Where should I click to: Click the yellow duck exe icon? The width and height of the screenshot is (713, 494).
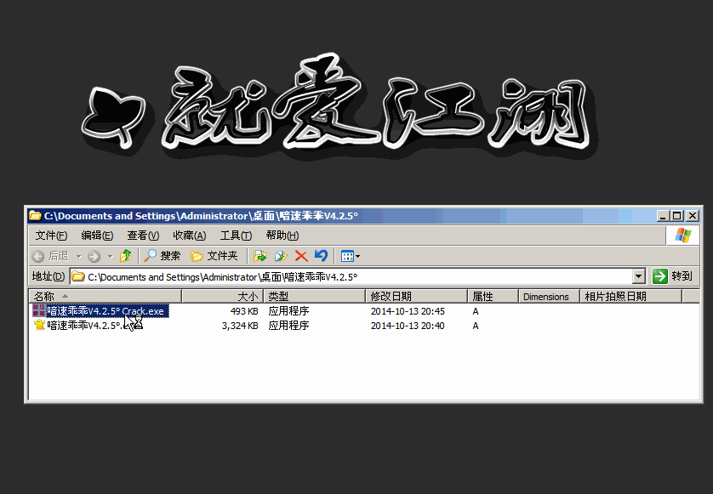[39, 325]
